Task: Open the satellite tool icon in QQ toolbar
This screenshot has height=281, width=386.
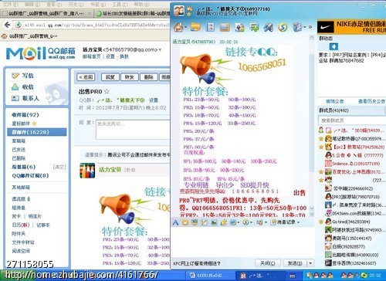Action: pyautogui.click(x=269, y=27)
